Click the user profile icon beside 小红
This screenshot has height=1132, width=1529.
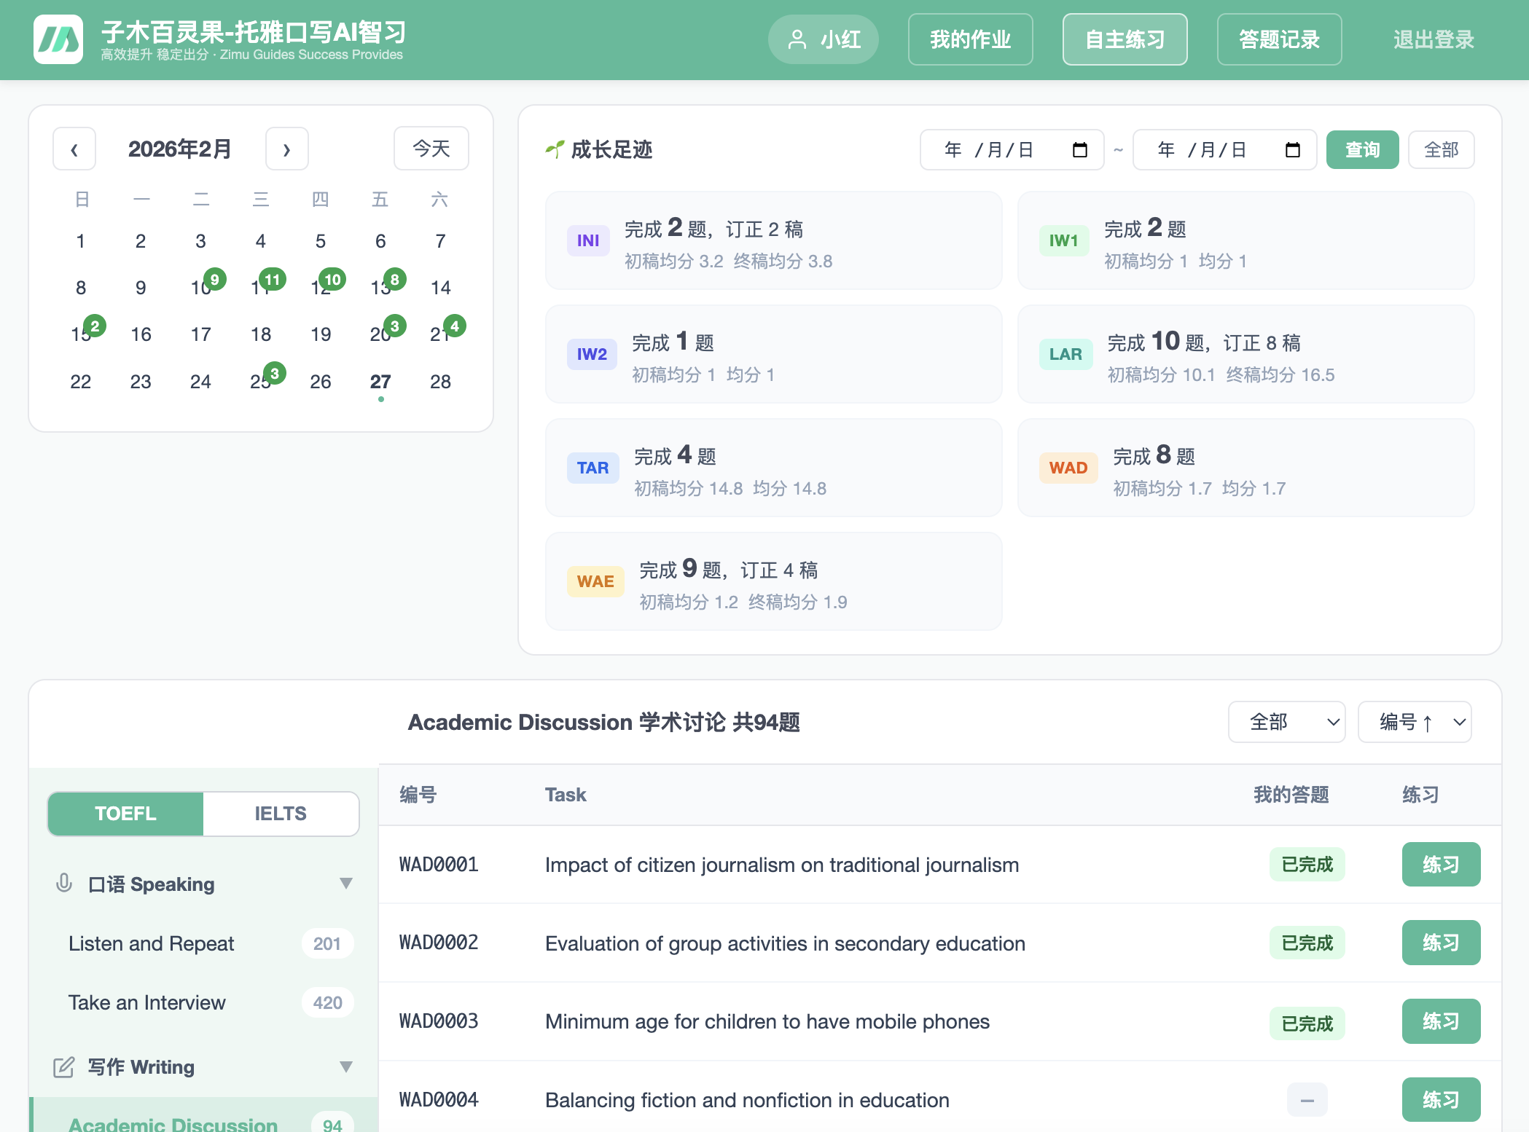point(798,39)
